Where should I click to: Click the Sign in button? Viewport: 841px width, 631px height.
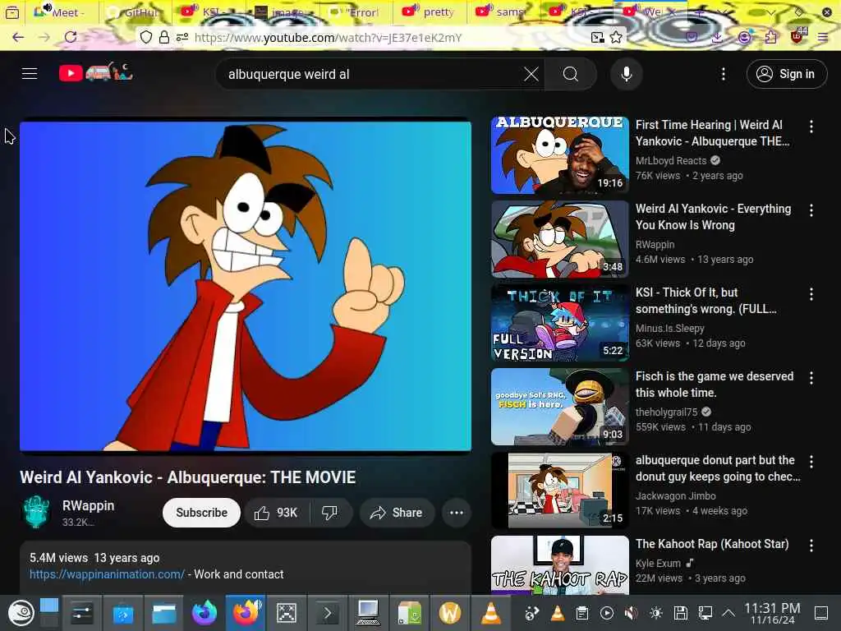(x=786, y=74)
